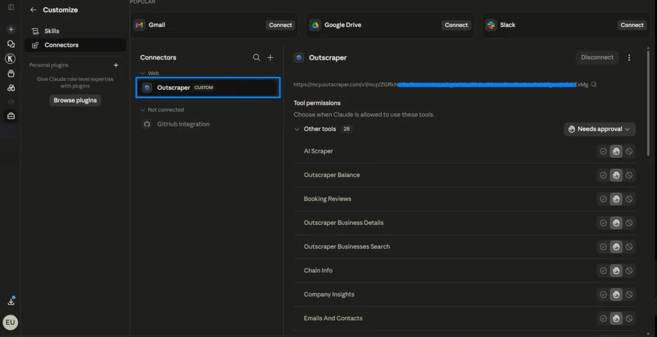The height and width of the screenshot is (337, 657).
Task: Add a personal plugin with plus icon
Action: click(116, 65)
